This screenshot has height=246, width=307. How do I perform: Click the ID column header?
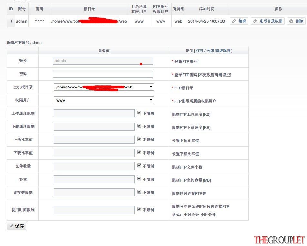pos(11,9)
